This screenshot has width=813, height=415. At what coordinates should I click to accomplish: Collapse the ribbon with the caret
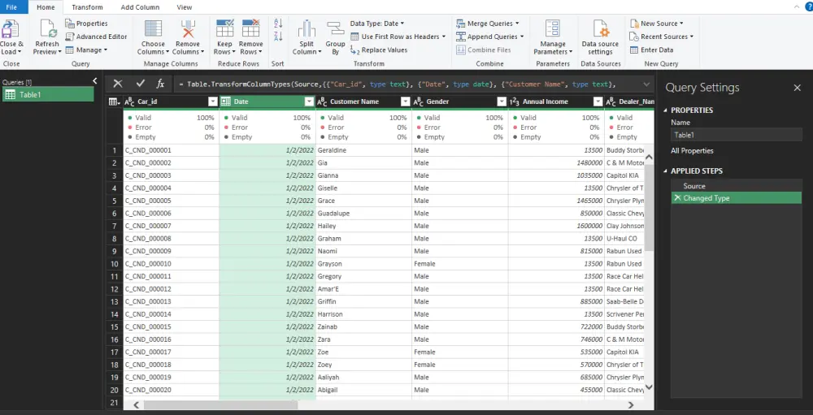[797, 7]
